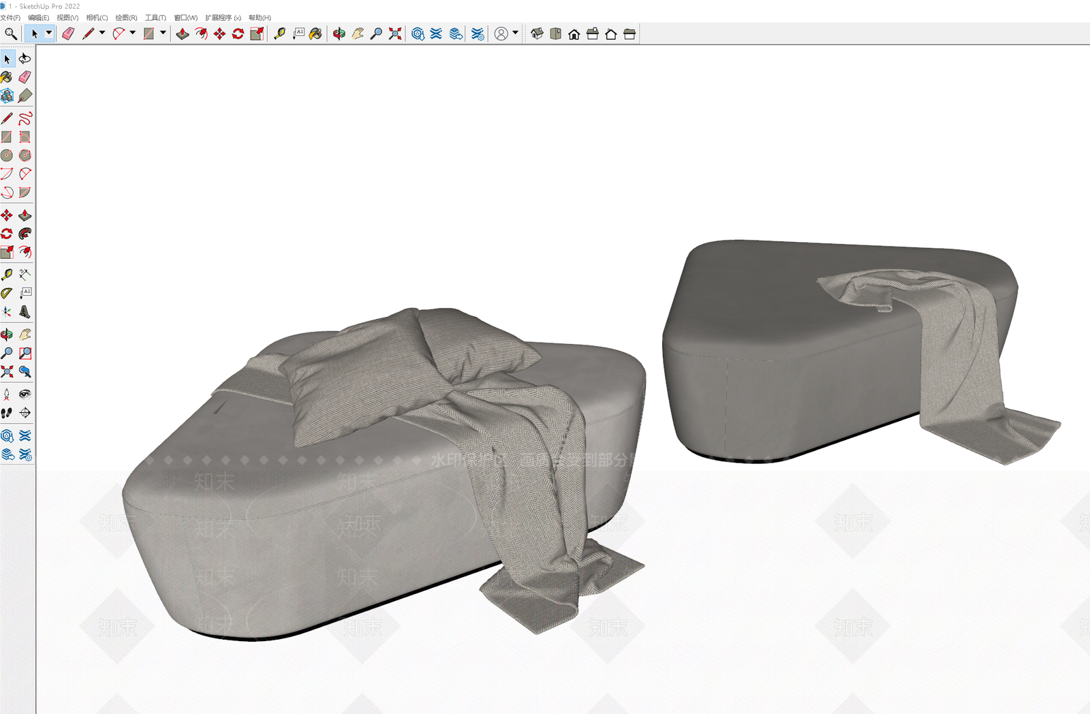Open the 帮助(H) menu

click(260, 18)
